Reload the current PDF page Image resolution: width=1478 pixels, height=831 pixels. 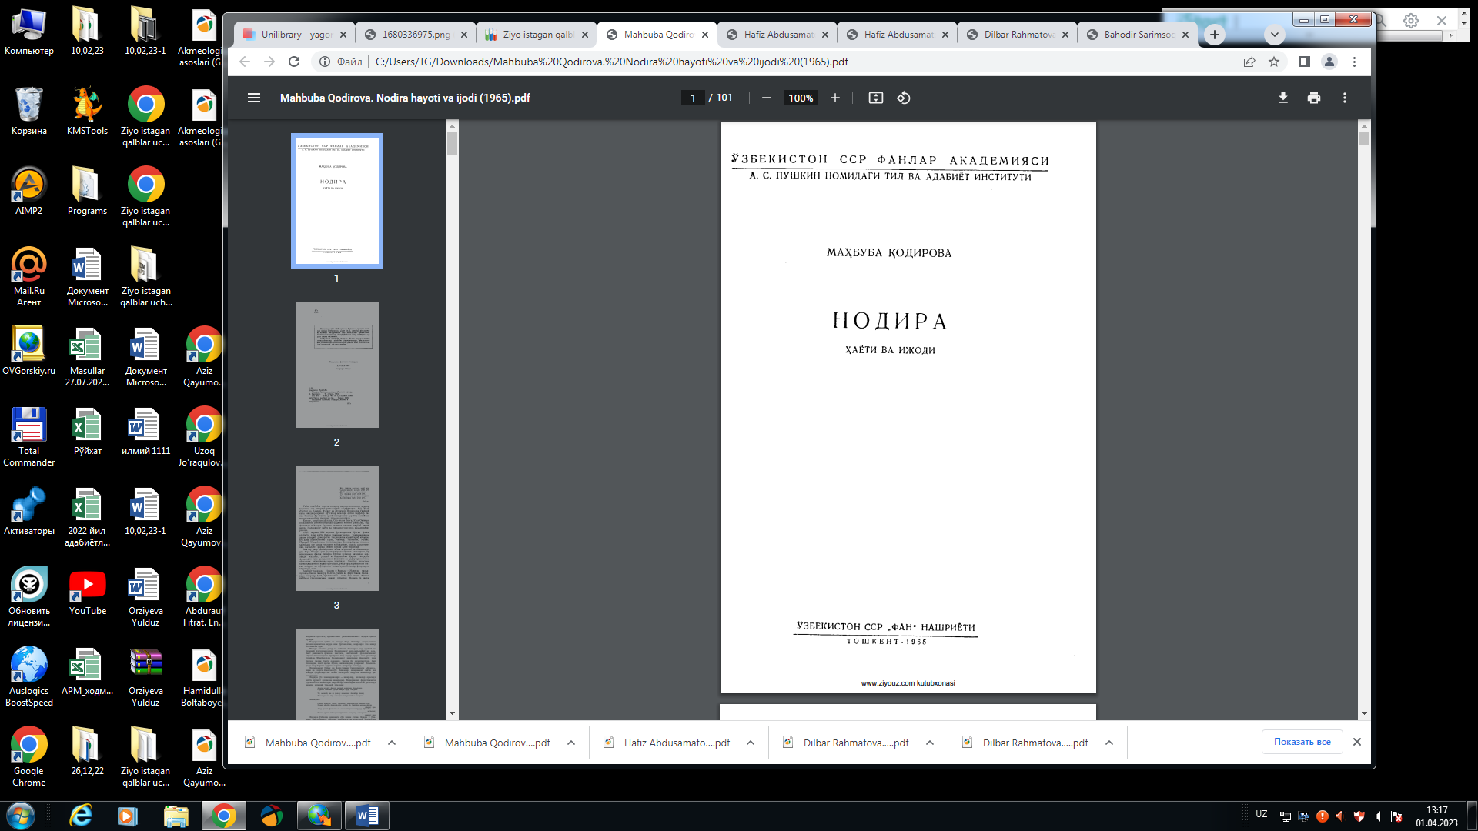pos(293,62)
